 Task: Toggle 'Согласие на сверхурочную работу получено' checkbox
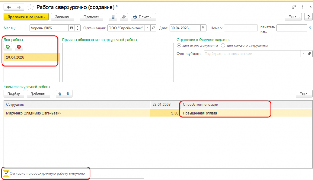pyautogui.click(x=6, y=173)
